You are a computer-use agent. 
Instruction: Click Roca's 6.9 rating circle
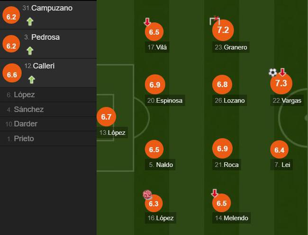pyautogui.click(x=222, y=148)
